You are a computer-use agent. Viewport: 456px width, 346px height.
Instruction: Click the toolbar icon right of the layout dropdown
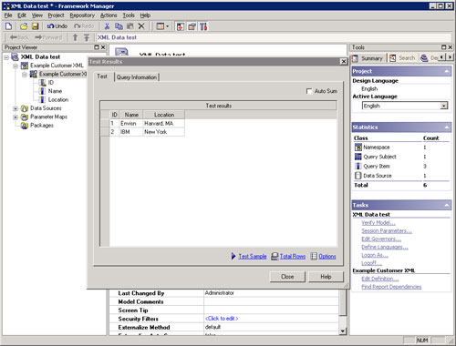click(181, 26)
